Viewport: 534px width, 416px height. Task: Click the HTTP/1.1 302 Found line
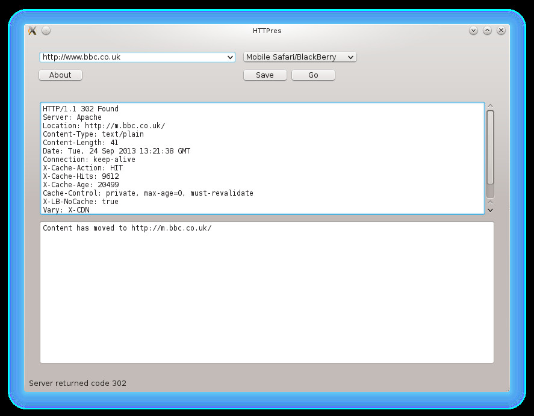(81, 108)
